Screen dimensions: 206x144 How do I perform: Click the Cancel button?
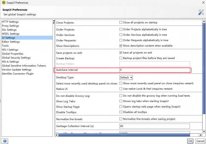[x=200, y=141]
